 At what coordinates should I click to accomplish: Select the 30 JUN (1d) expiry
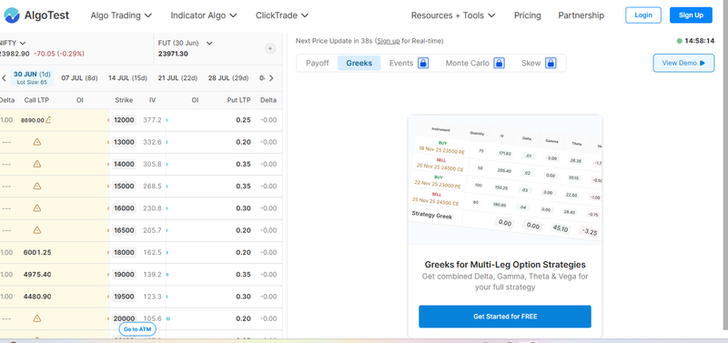tap(32, 77)
